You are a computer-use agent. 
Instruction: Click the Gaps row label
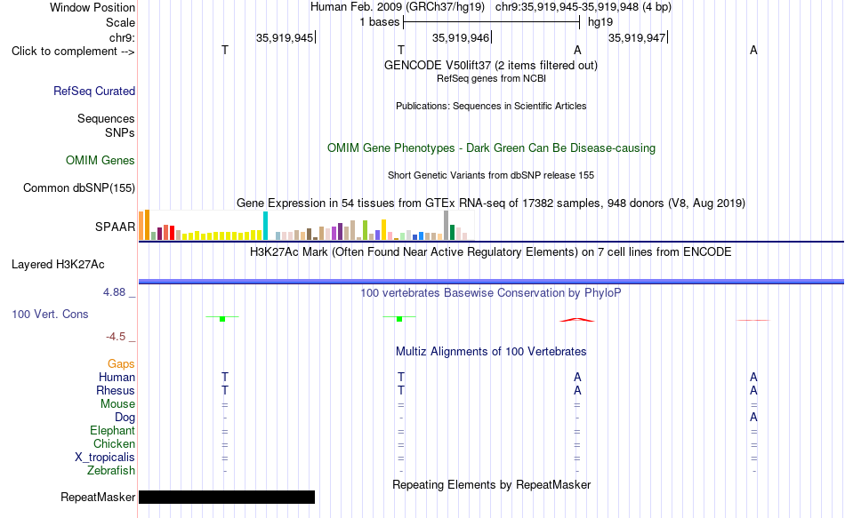[121, 364]
